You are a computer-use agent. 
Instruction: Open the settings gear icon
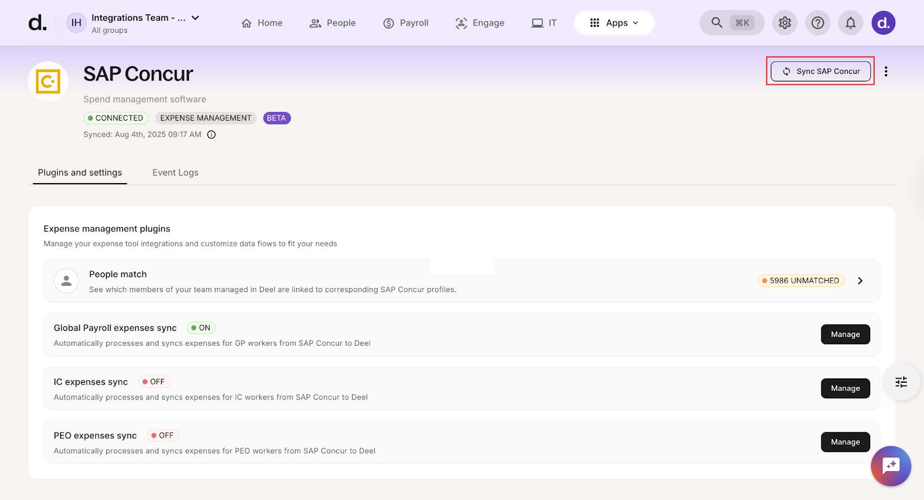click(x=784, y=23)
